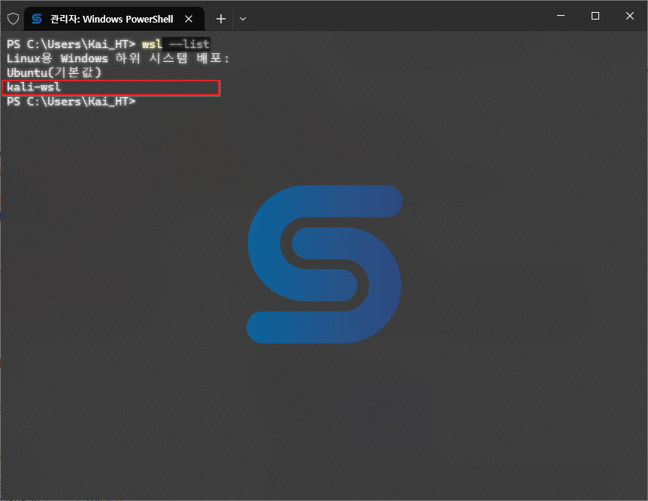Click the administrator shield icon in the title bar
Image resolution: width=648 pixels, height=501 pixels.
pos(14,19)
